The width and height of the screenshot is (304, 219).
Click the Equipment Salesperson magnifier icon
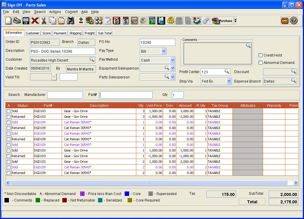click(167, 68)
